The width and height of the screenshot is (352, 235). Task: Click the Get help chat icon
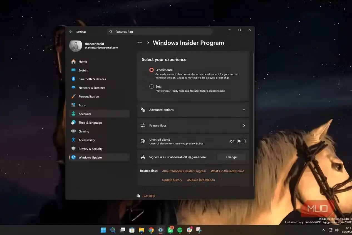point(138,196)
